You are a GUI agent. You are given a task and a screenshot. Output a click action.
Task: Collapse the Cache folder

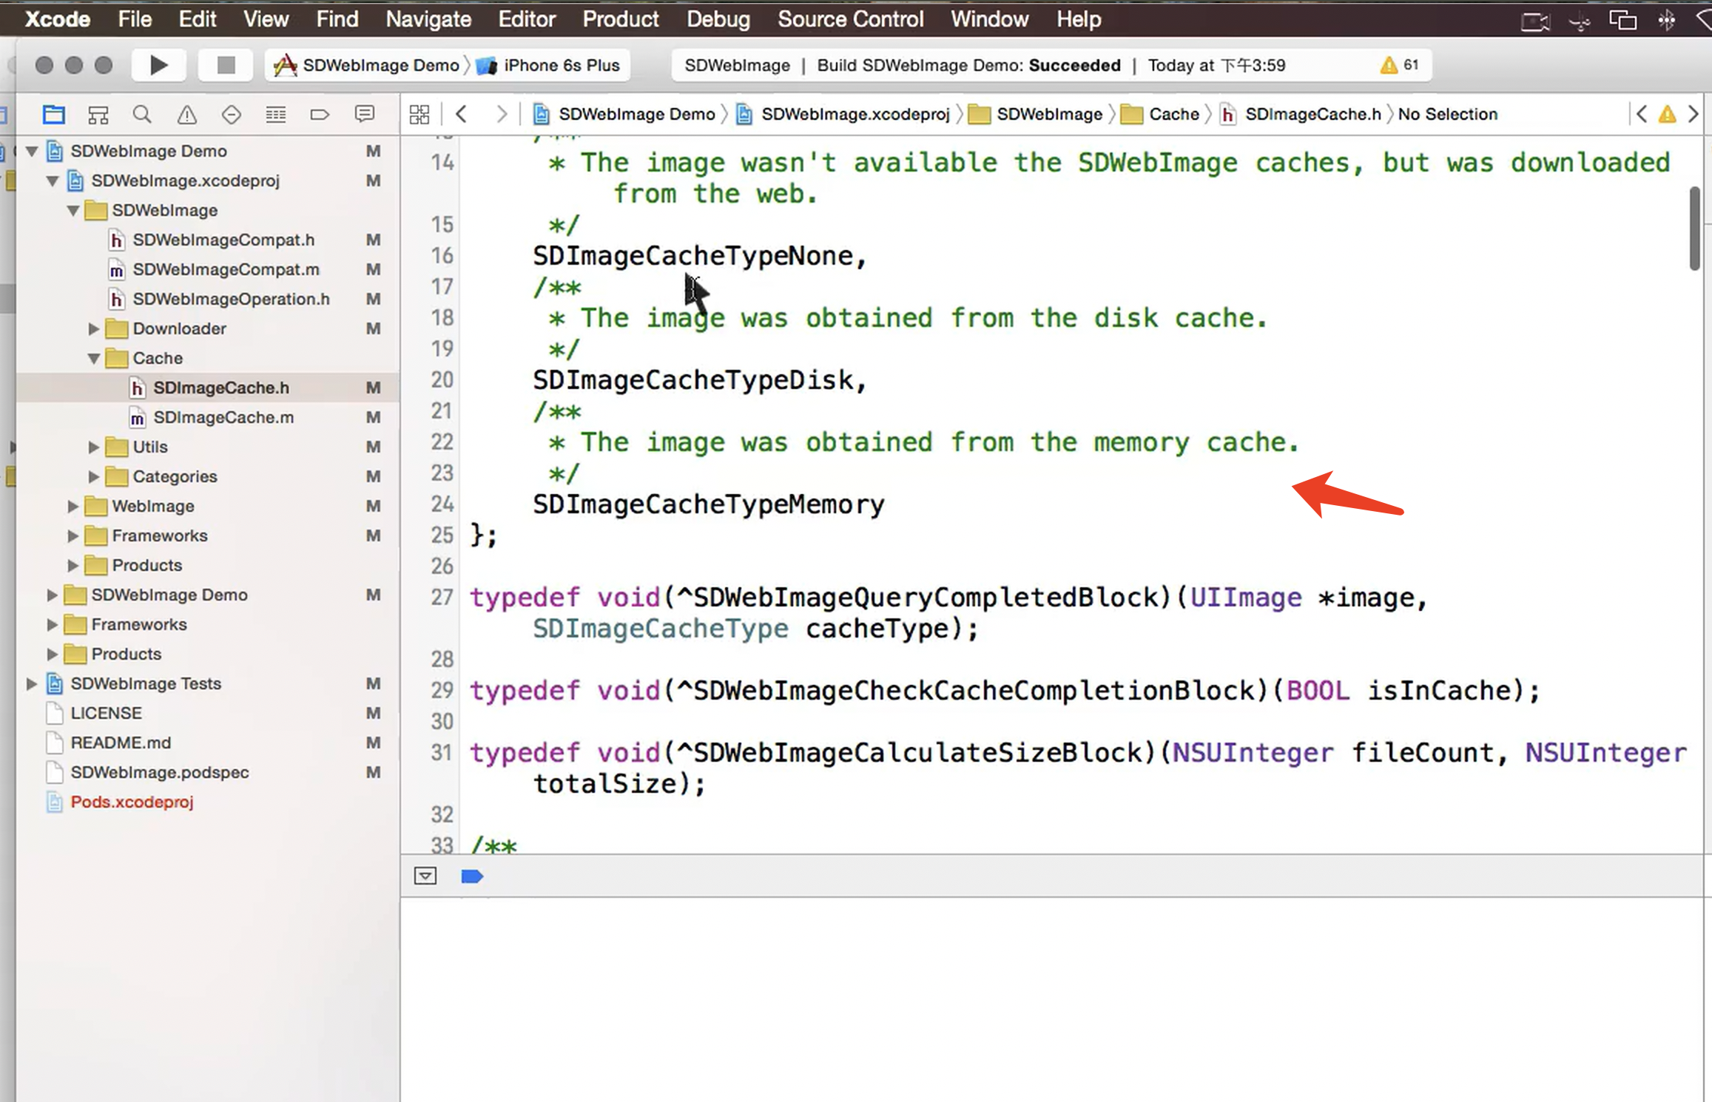point(94,359)
